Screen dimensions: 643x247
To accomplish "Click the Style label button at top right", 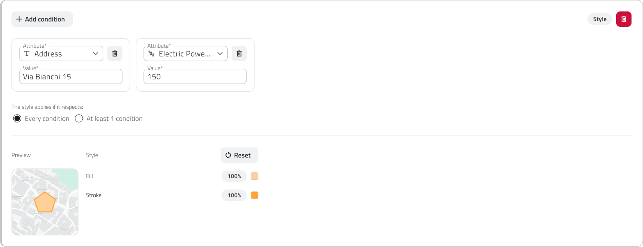I will pyautogui.click(x=600, y=19).
